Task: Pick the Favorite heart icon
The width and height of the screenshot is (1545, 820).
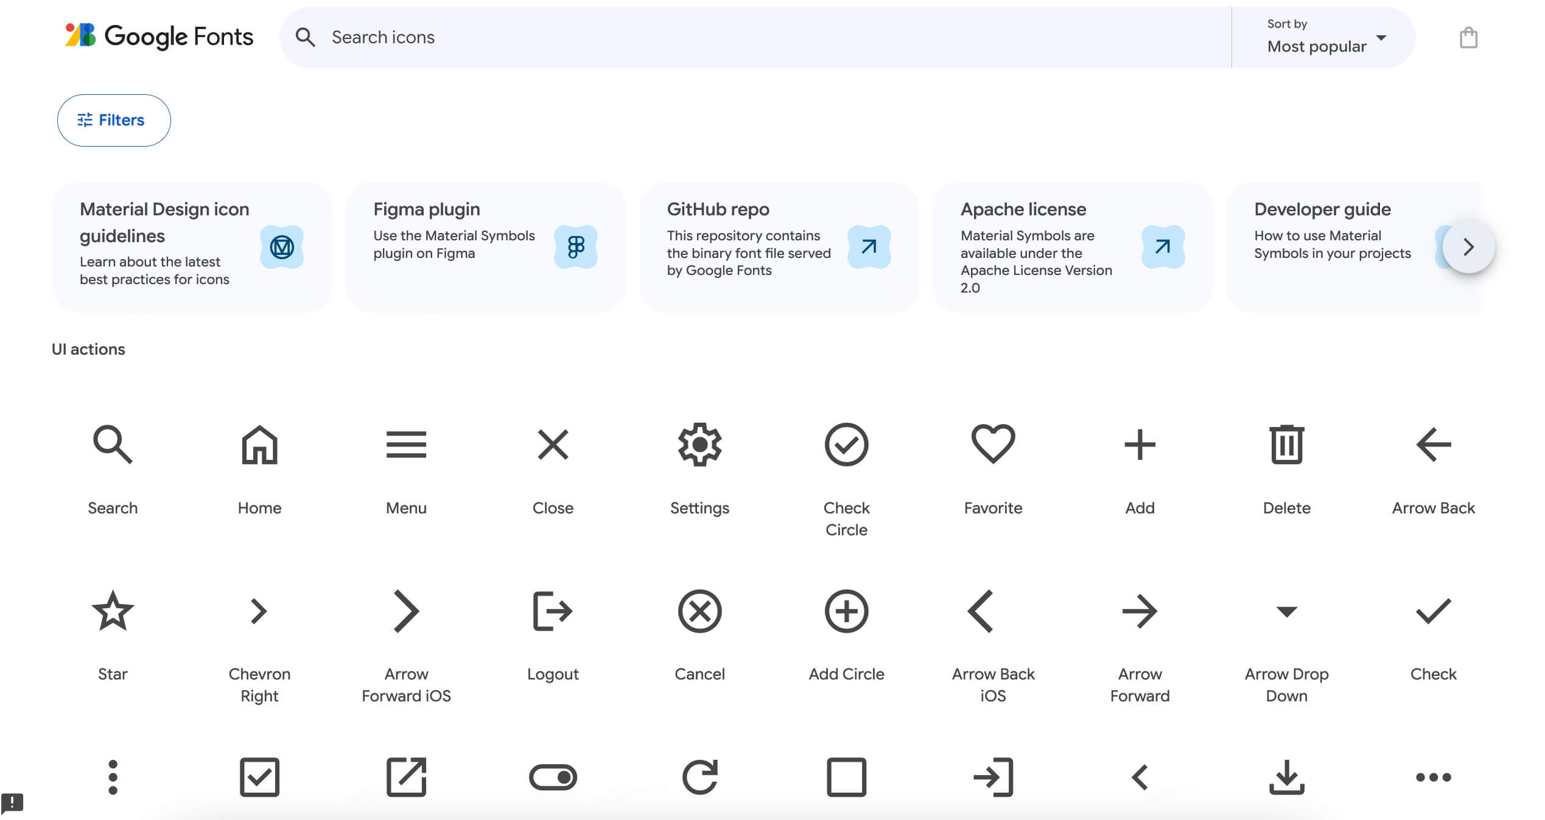Action: 993,445
